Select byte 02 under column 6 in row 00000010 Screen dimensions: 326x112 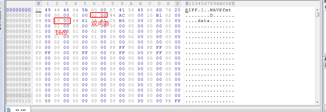tap(94, 15)
